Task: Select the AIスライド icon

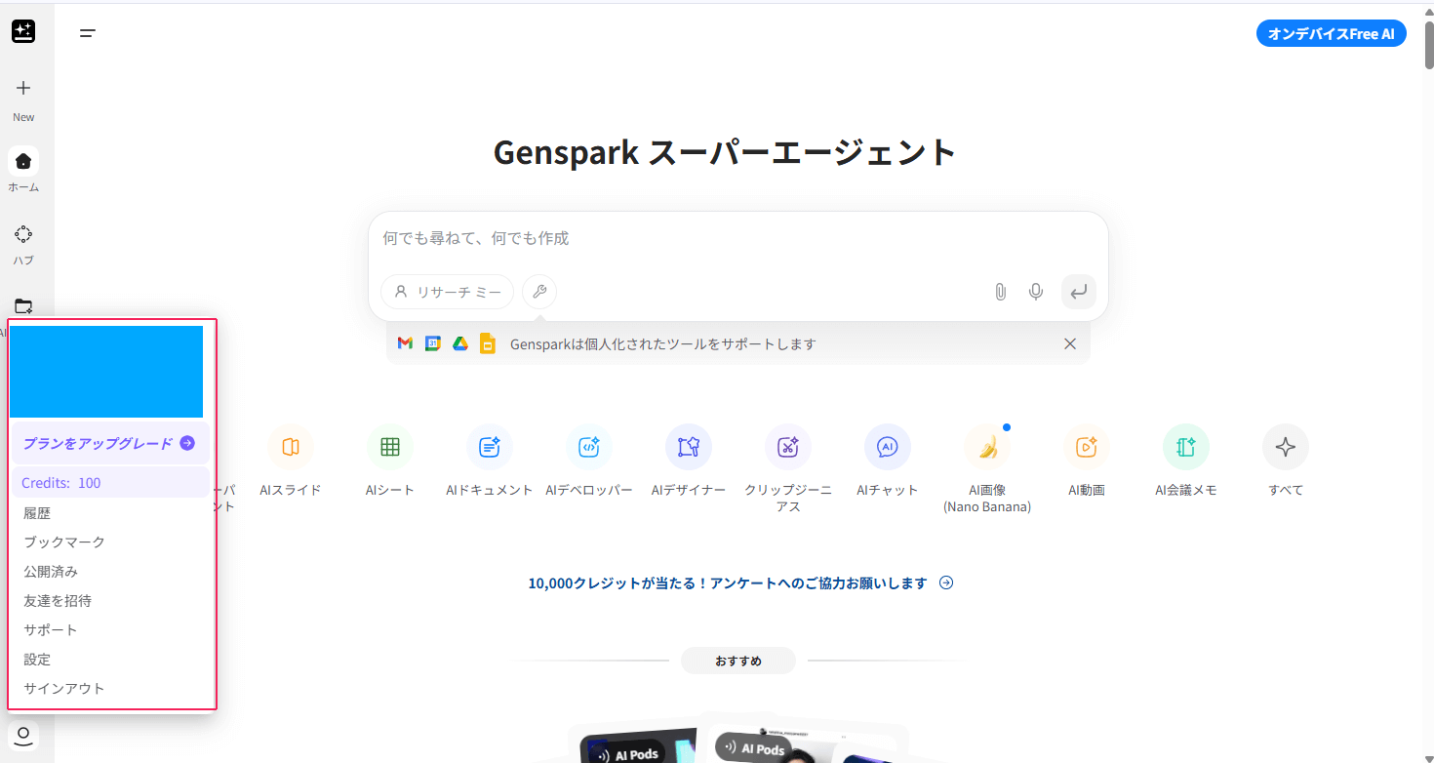Action: click(291, 447)
